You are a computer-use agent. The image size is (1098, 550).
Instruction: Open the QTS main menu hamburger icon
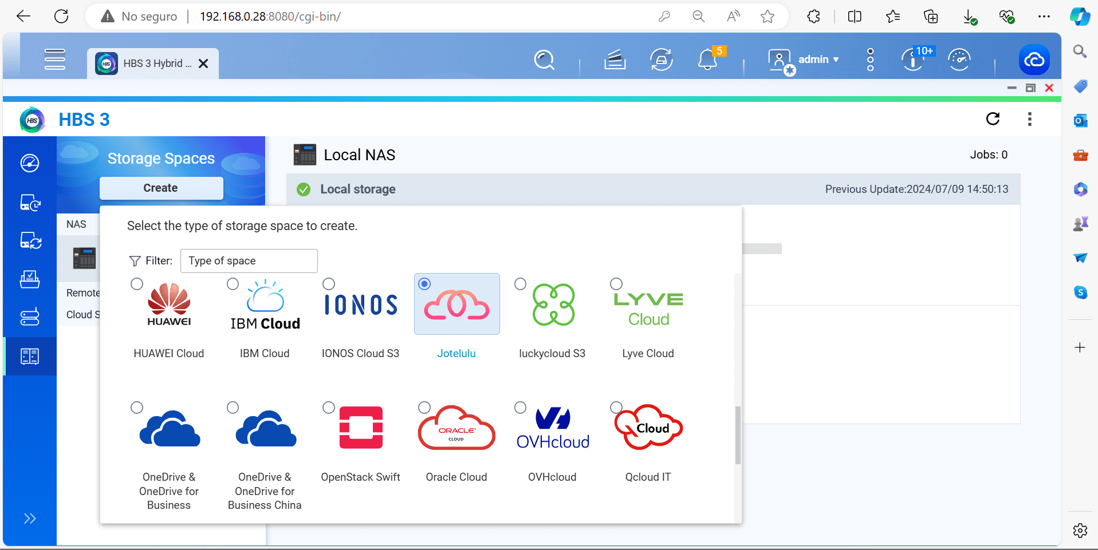pyautogui.click(x=55, y=60)
